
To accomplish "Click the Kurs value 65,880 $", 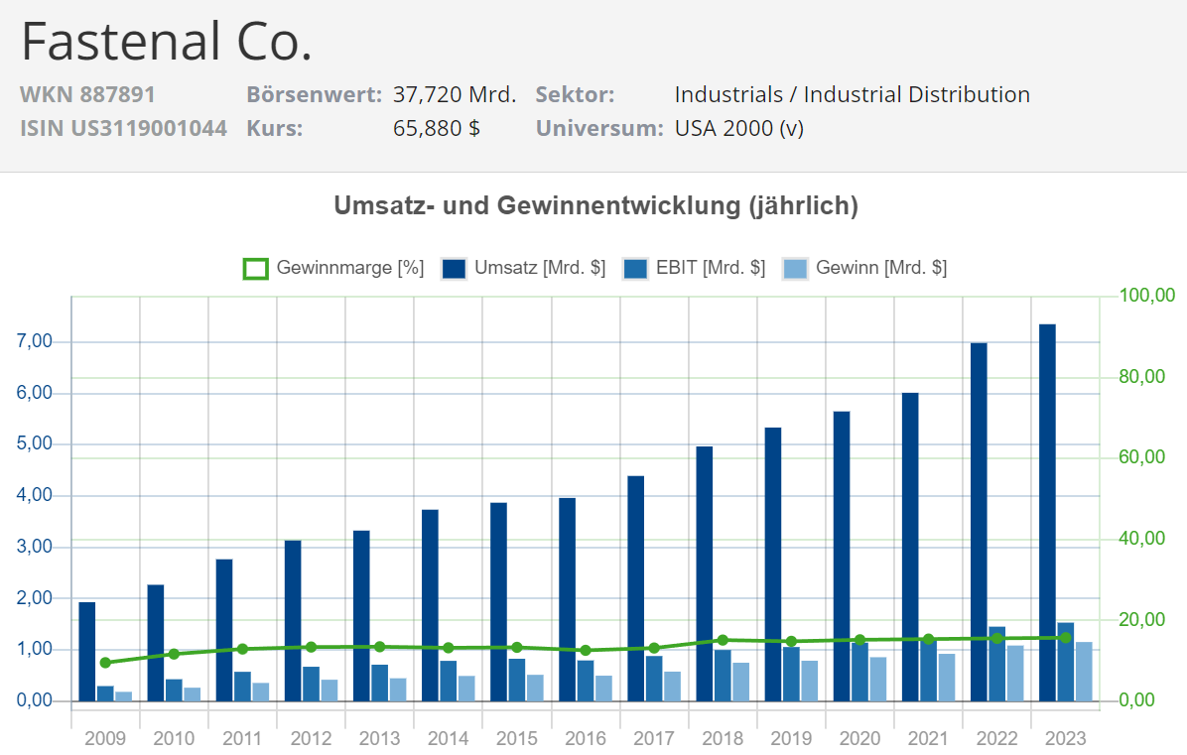I will point(436,128).
